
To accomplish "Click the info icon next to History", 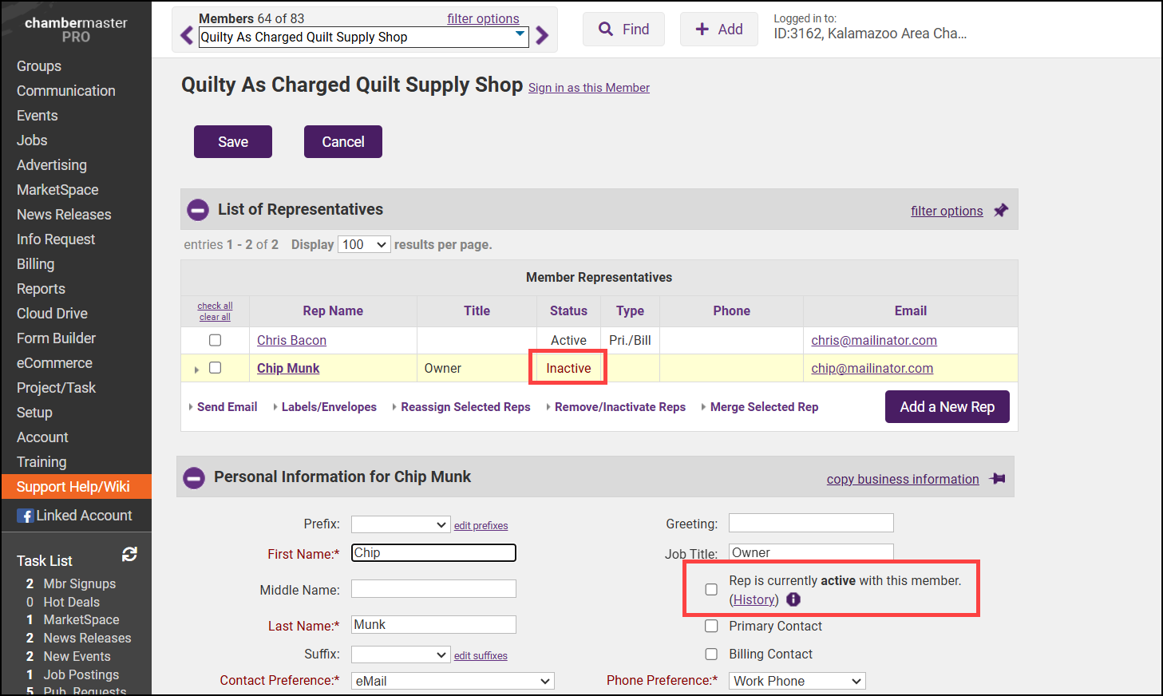I will click(793, 599).
